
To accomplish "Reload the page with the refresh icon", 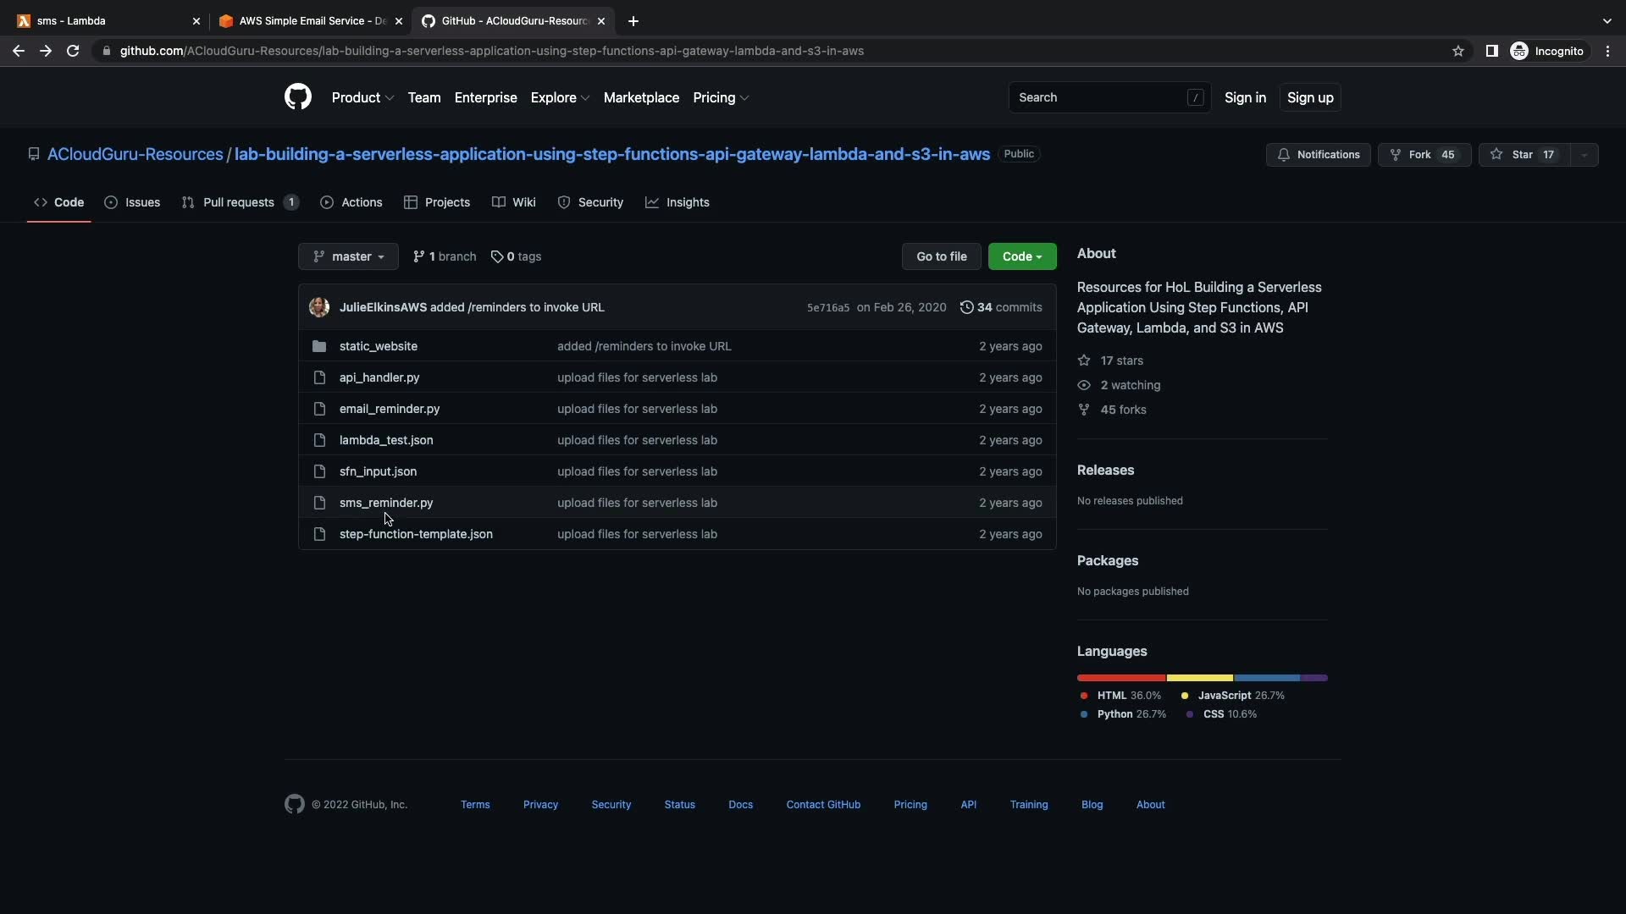I will point(73,51).
